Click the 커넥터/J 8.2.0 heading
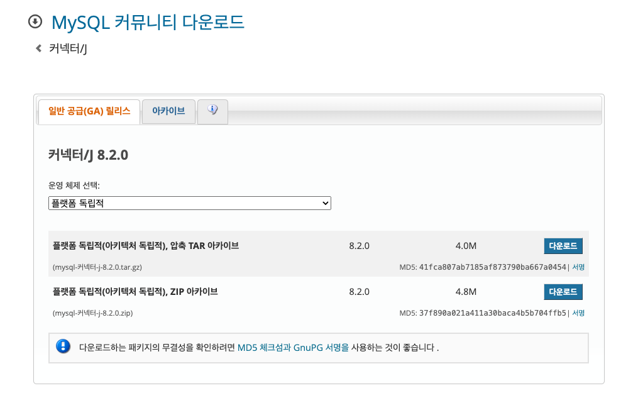This screenshot has width=643, height=415. click(x=88, y=155)
